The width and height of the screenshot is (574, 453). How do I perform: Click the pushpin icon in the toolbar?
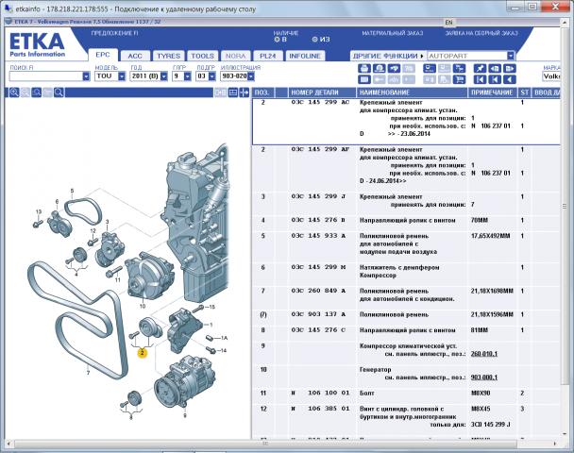click(x=480, y=69)
